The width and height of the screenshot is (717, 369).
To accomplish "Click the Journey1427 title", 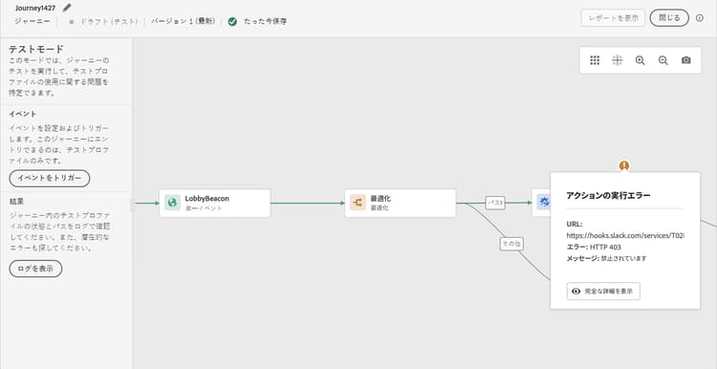I will click(35, 9).
